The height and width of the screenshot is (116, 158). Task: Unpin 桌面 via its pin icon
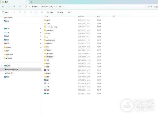pyautogui.click(x=41, y=29)
